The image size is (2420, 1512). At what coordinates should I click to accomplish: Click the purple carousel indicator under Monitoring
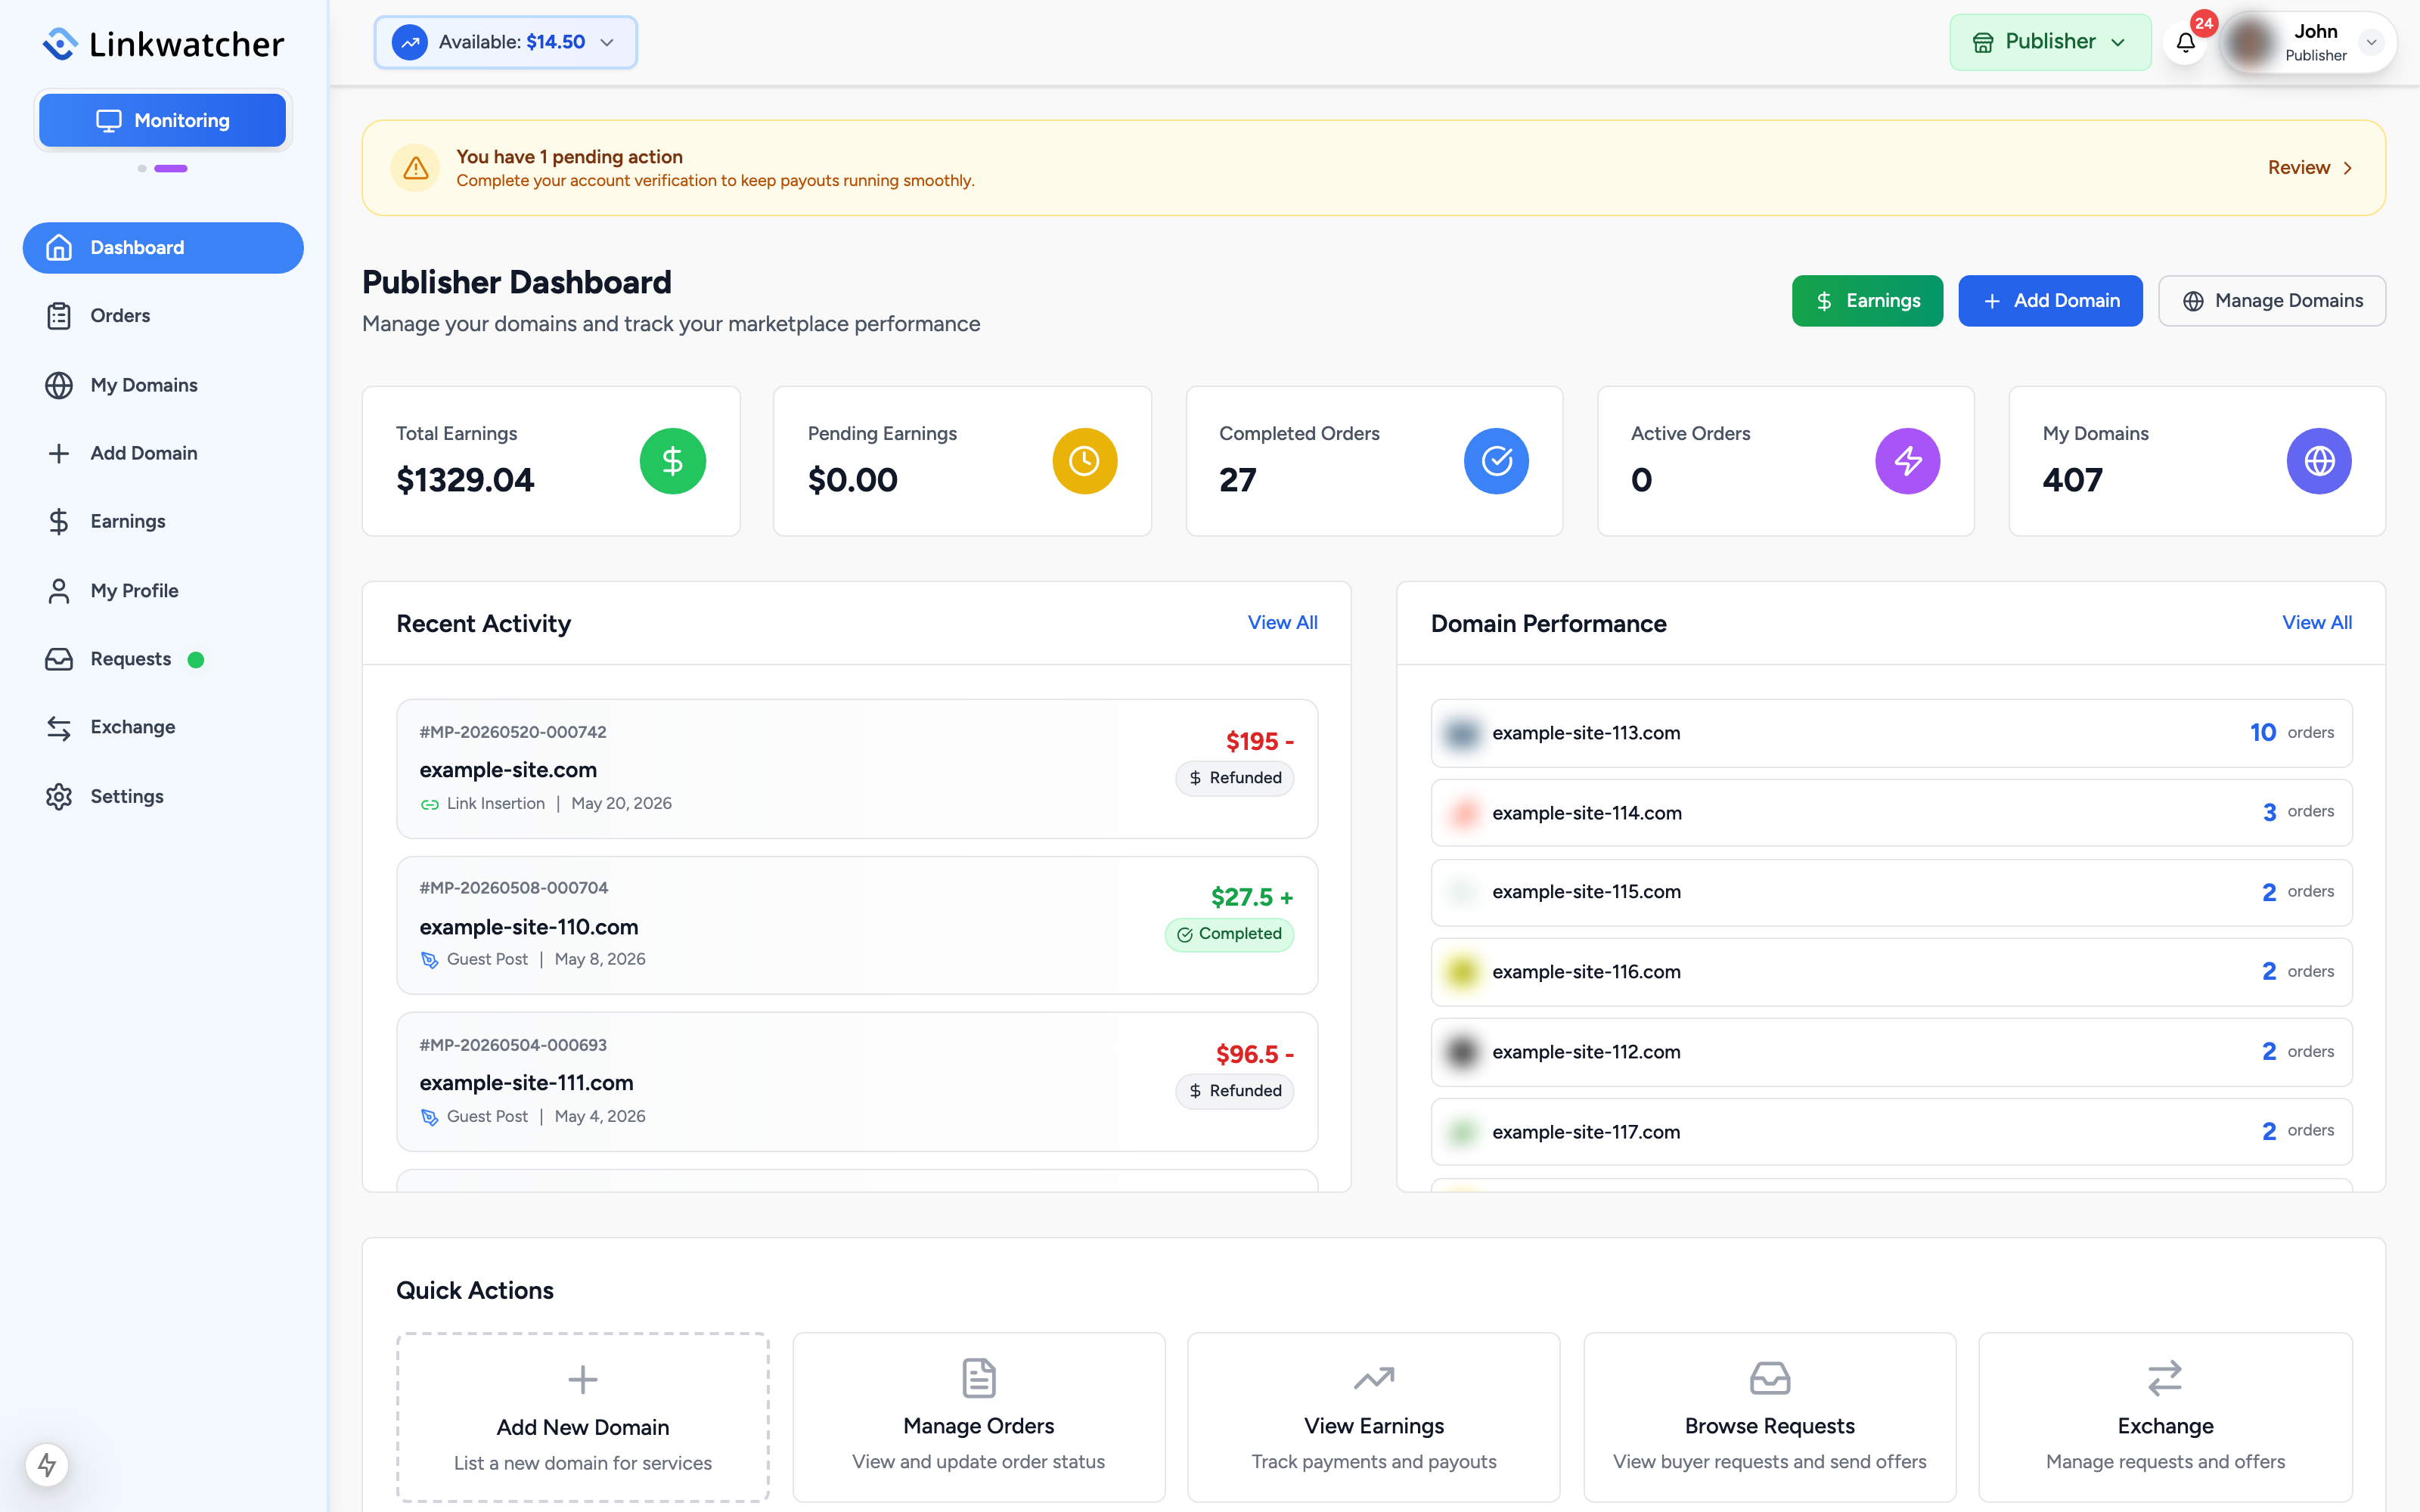point(171,169)
